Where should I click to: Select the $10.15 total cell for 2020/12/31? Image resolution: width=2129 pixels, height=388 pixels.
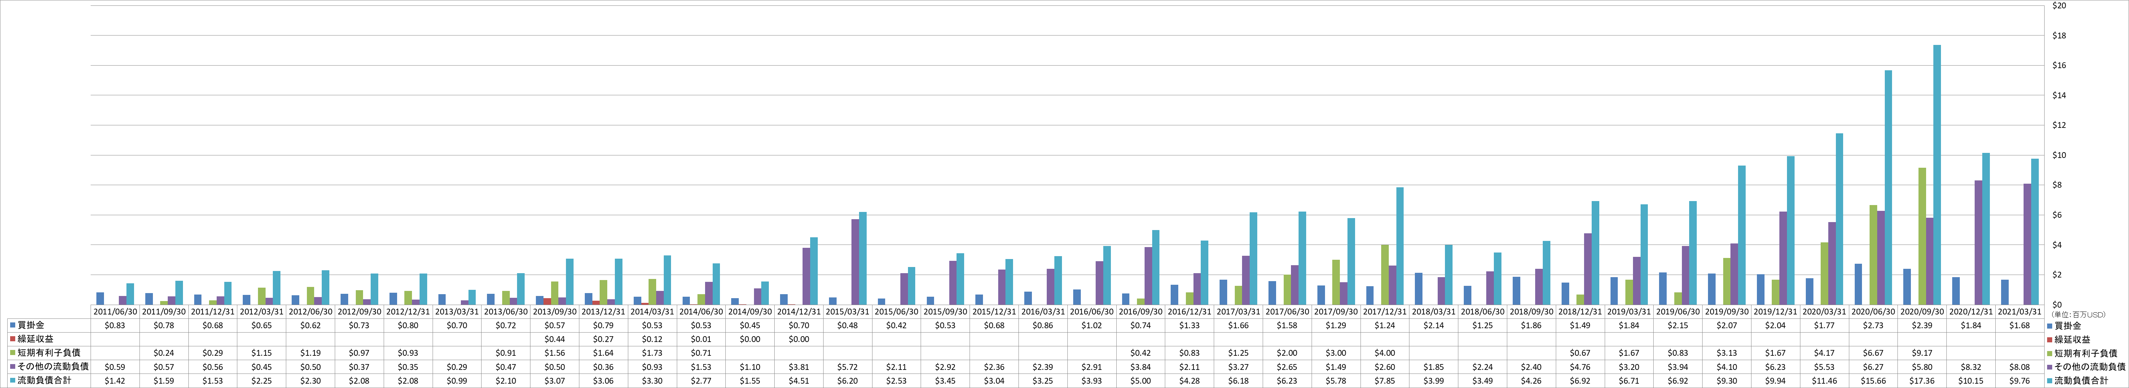tap(1971, 380)
